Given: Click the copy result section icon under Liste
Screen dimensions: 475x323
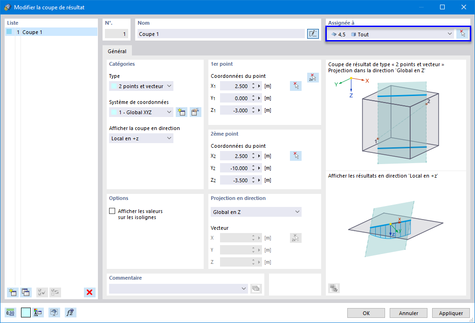Looking at the screenshot, I should tap(26, 292).
